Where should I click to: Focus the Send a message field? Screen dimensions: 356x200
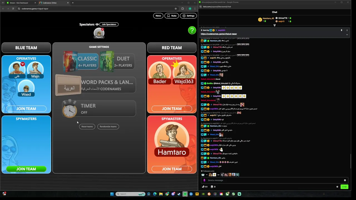point(275,180)
